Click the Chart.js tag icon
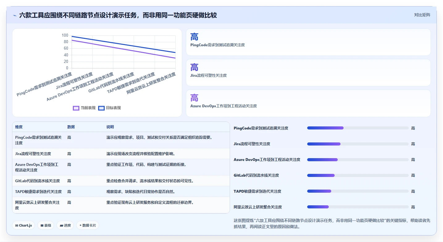The image size is (443, 242). point(17,226)
